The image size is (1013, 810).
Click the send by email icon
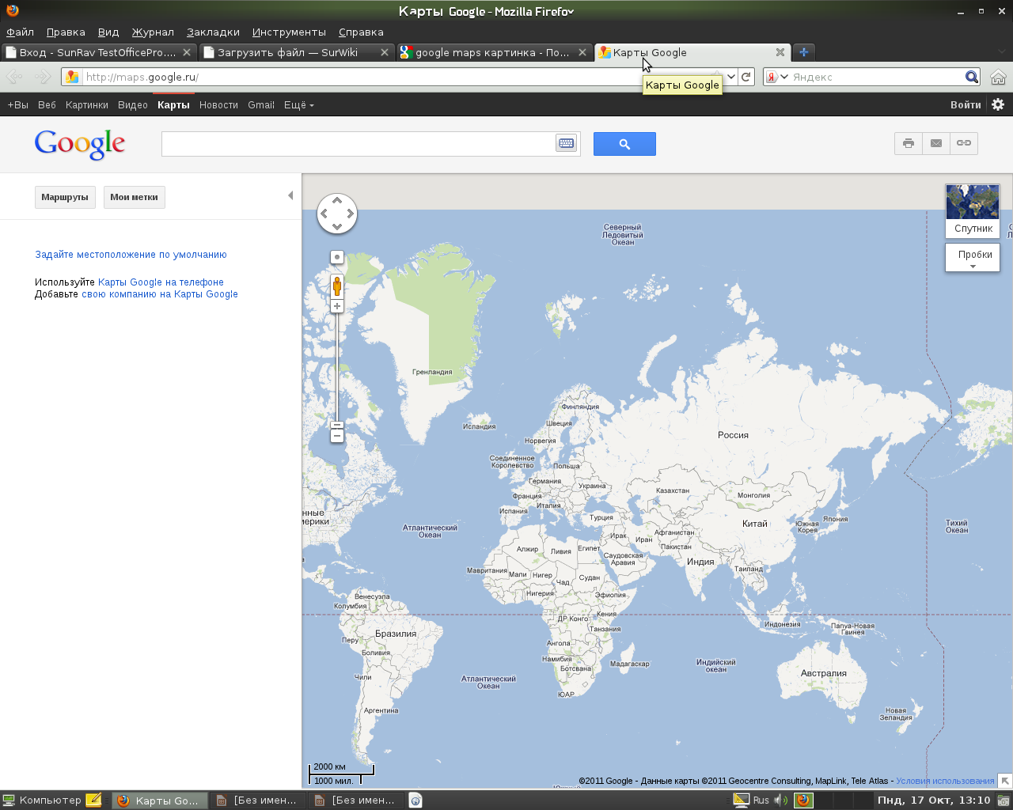point(935,143)
